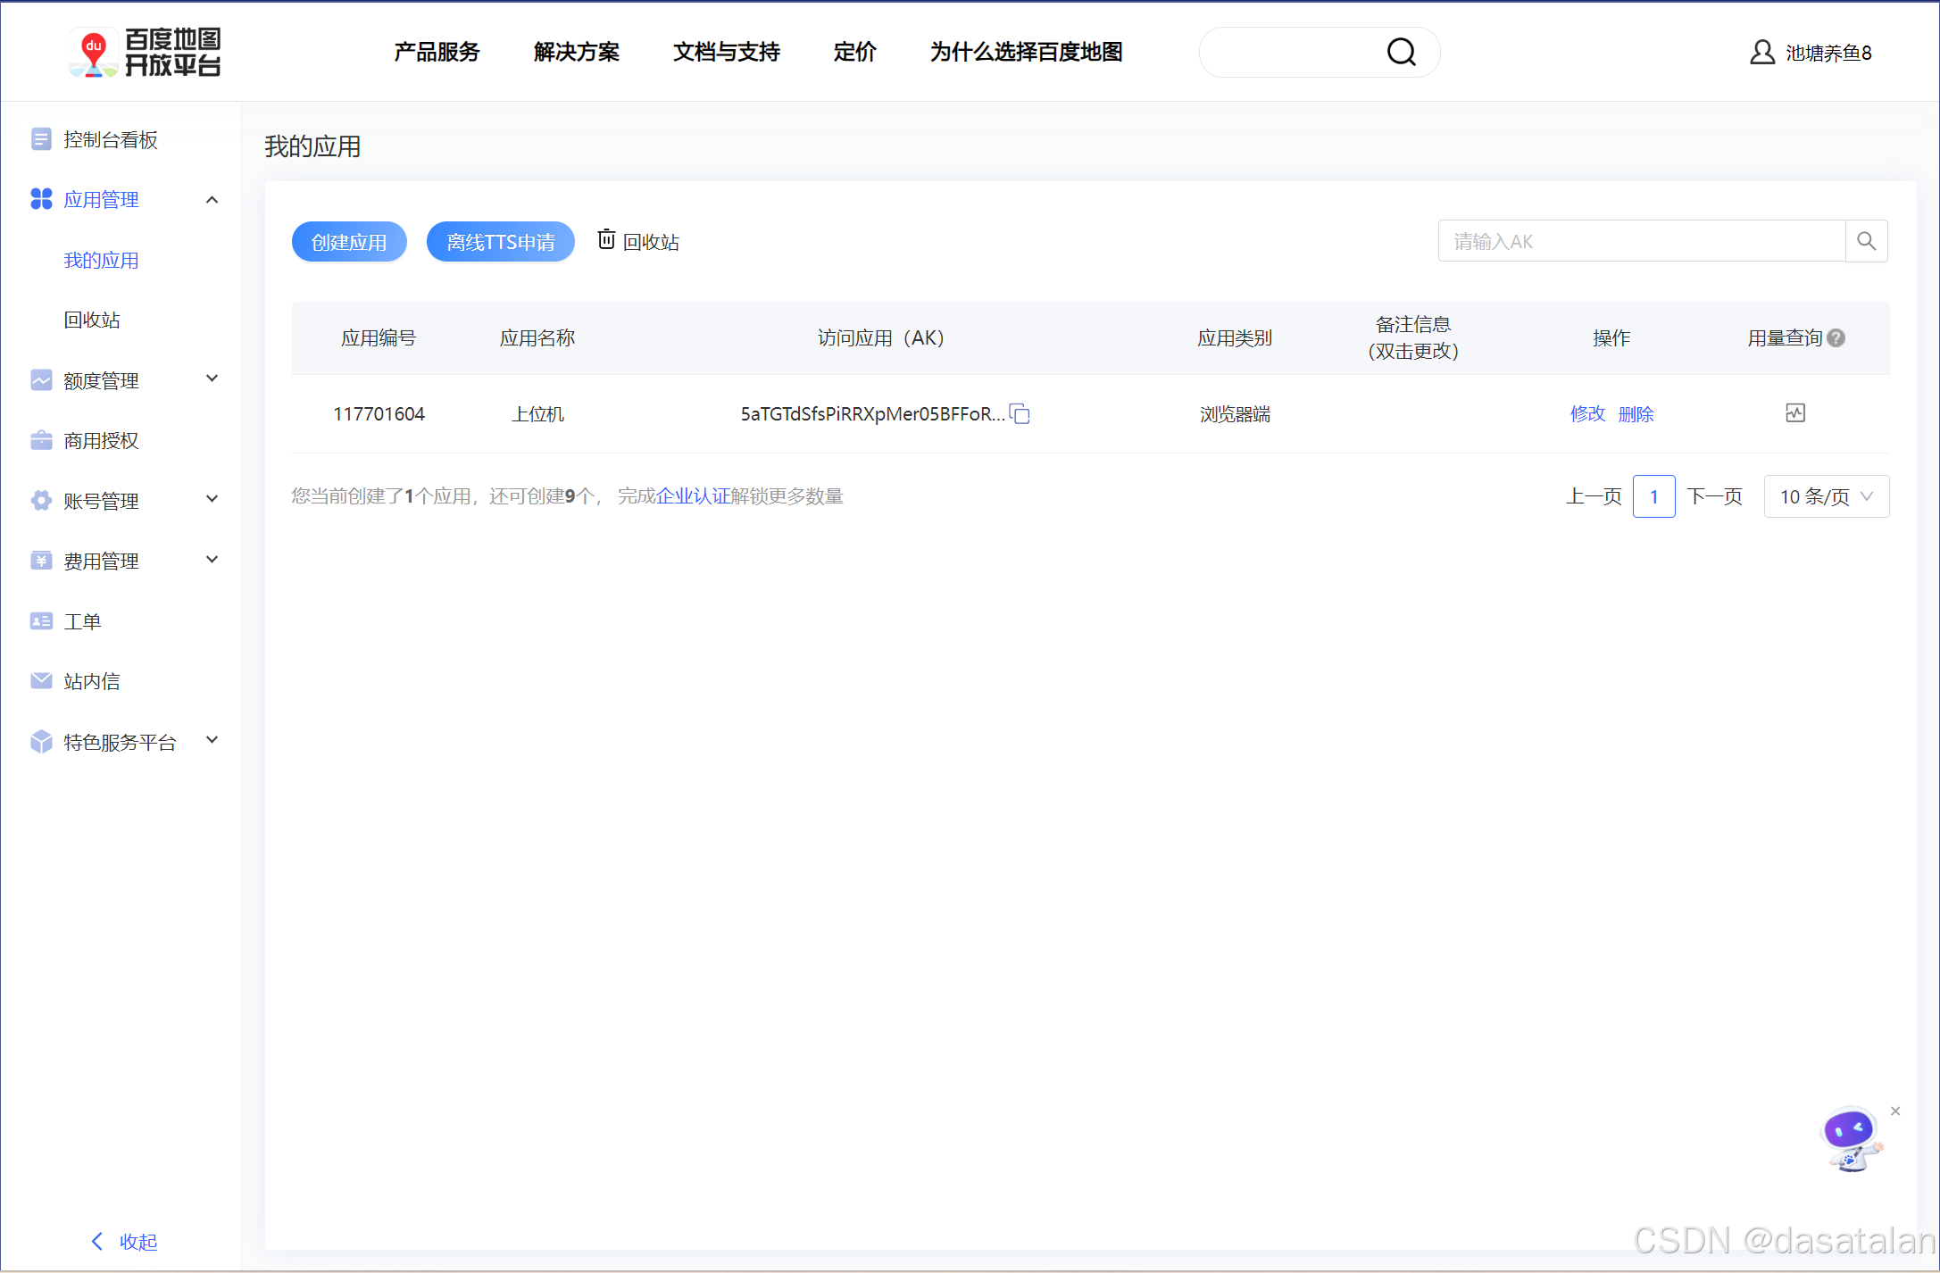Click the Baidu Map Open Platform logo
Image resolution: width=1940 pixels, height=1273 pixels.
(x=146, y=52)
